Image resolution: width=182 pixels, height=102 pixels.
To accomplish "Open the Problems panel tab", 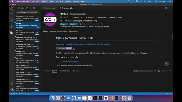I will pos(46,71).
